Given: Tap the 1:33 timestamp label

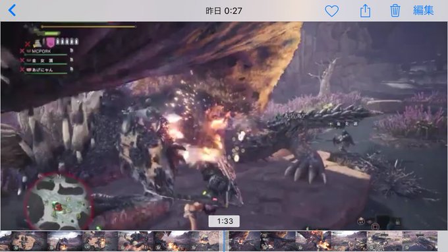Looking at the screenshot, I should 224,221.
